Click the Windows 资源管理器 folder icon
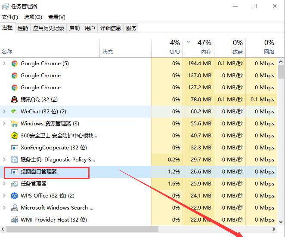This screenshot has width=285, height=237. tap(15, 124)
